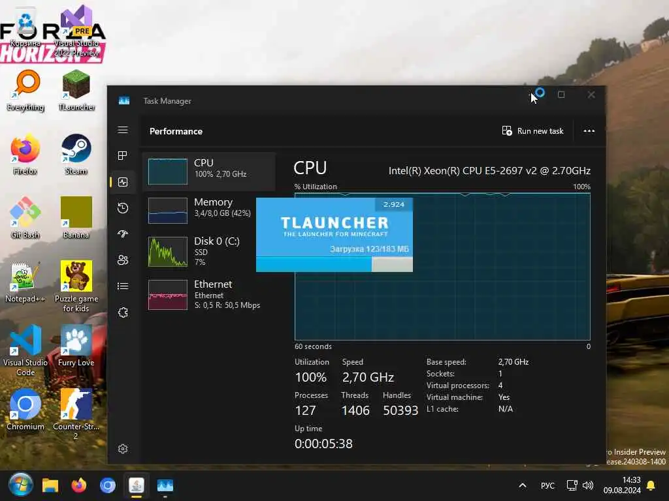Screen dimensions: 669x501
Task: Click the CPU utilization graph
Action: click(442, 267)
